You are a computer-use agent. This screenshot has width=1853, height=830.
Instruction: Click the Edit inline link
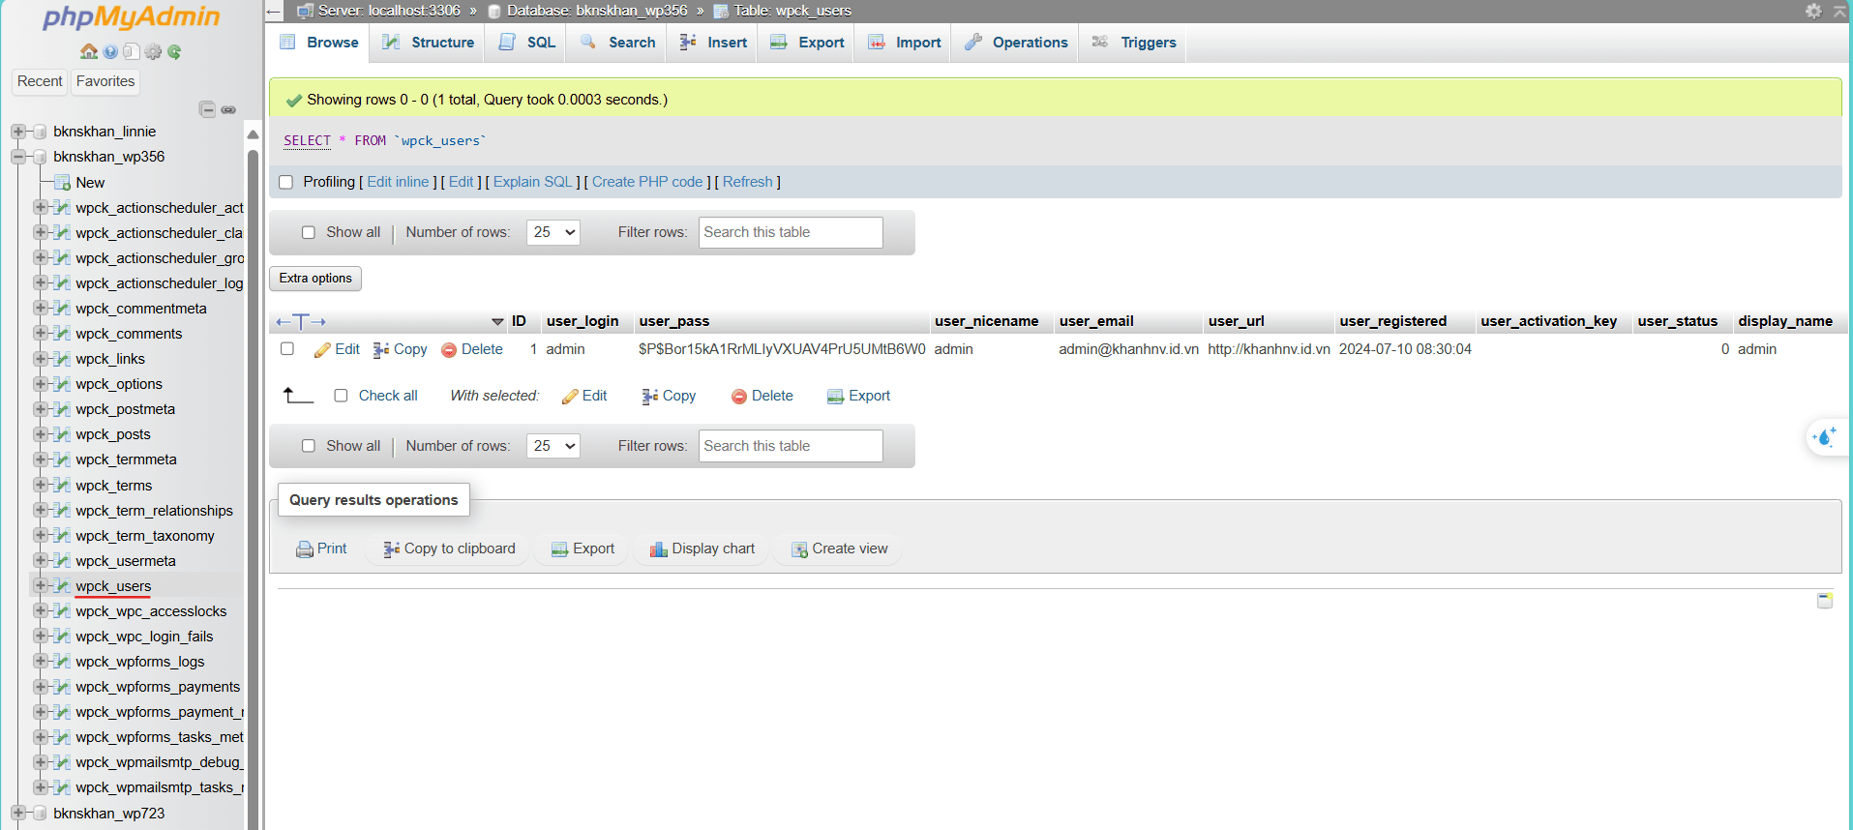pos(398,182)
